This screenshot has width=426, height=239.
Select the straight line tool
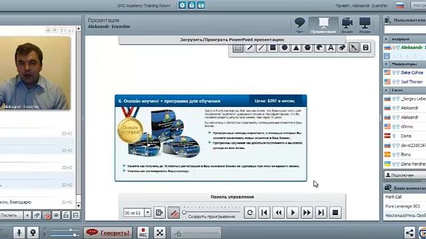click(262, 48)
